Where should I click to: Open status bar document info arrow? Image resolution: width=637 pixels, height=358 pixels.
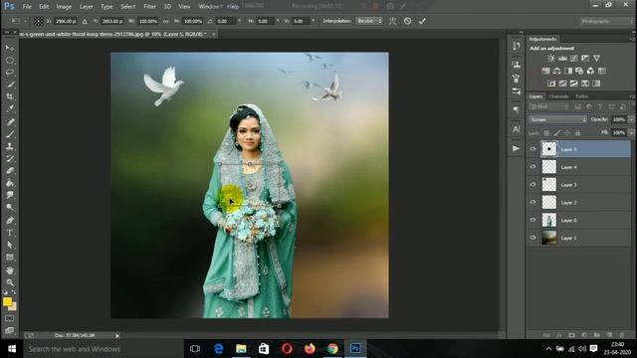117,336
